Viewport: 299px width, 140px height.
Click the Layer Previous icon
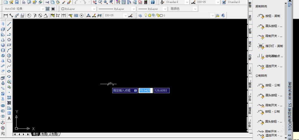(x=223, y=16)
